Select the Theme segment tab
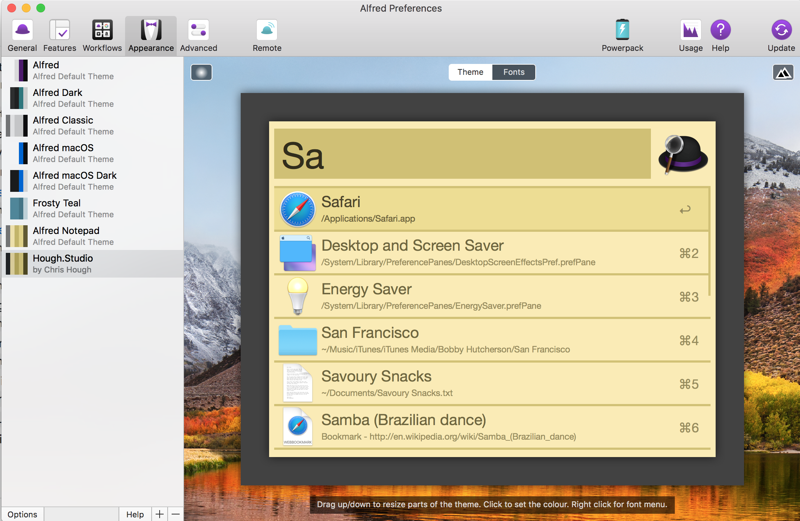 [470, 72]
